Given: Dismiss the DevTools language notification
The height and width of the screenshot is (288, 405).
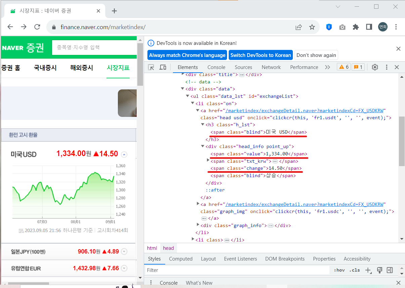Looking at the screenshot, I should [x=398, y=49].
